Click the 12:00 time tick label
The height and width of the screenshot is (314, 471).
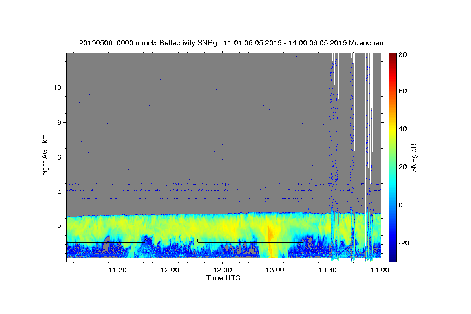[170, 270]
